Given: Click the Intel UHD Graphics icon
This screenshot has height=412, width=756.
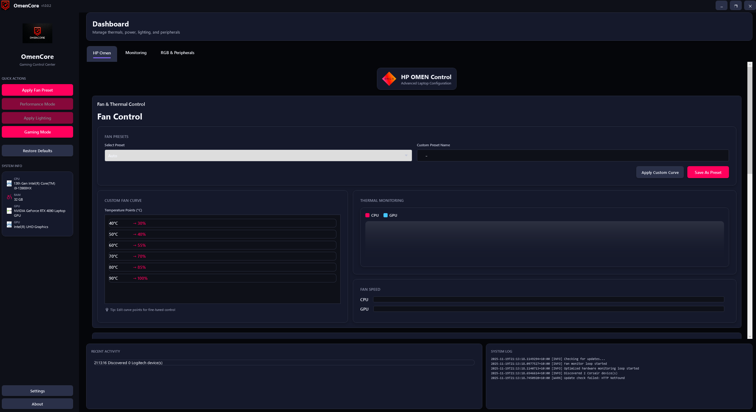Looking at the screenshot, I should click(9, 224).
